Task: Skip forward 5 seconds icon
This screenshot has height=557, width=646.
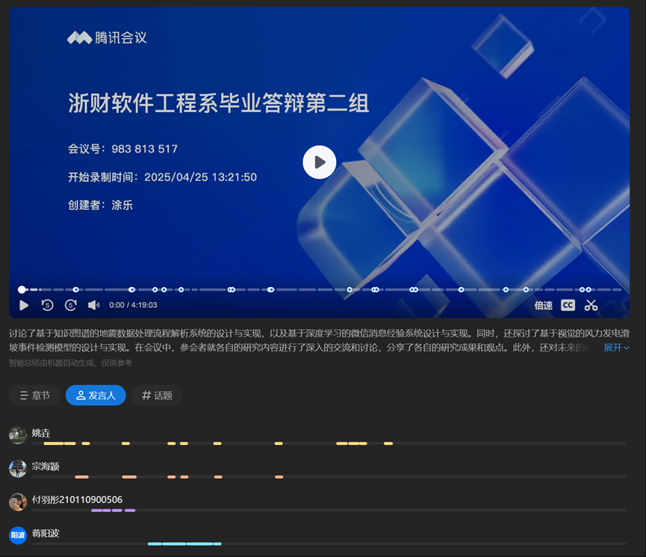Action: [x=71, y=305]
